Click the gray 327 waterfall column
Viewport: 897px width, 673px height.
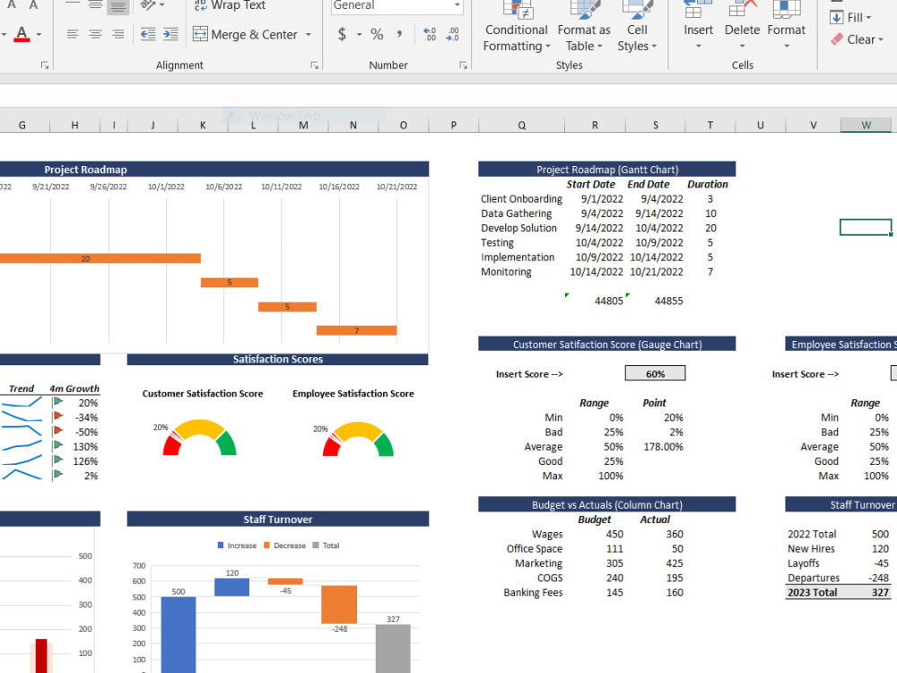393,649
